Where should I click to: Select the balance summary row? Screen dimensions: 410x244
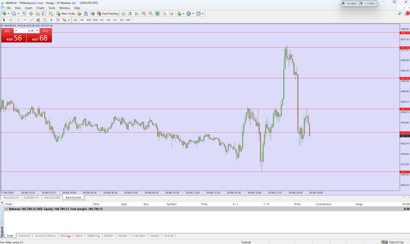(207, 209)
